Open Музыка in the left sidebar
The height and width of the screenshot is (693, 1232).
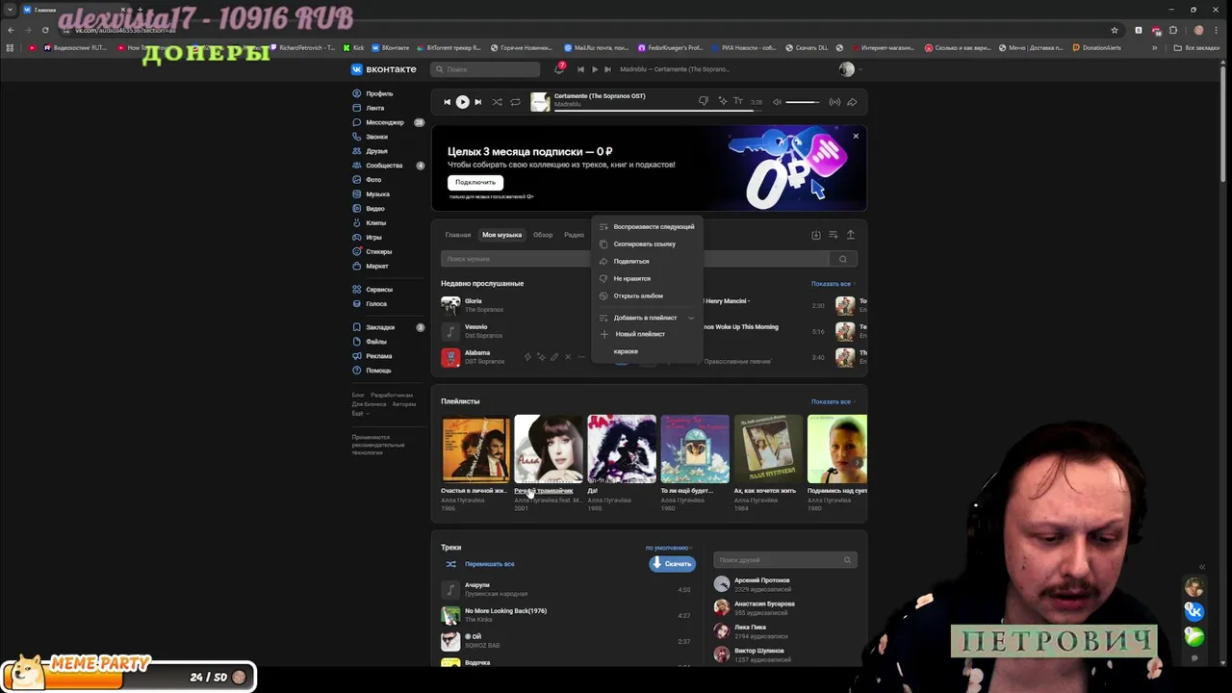click(x=377, y=194)
